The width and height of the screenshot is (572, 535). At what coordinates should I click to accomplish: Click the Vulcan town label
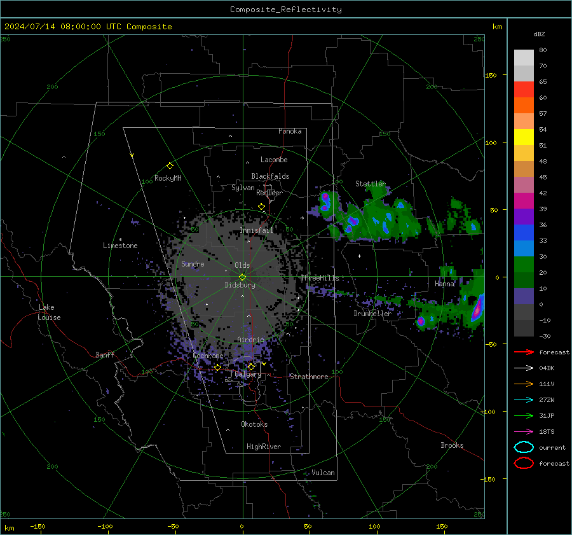(323, 473)
